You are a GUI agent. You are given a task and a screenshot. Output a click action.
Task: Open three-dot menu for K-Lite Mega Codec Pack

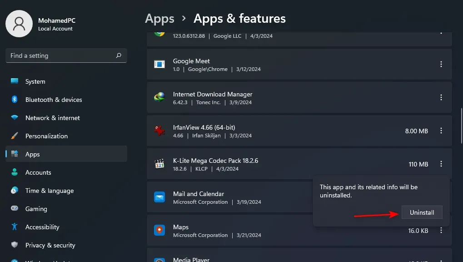(441, 164)
